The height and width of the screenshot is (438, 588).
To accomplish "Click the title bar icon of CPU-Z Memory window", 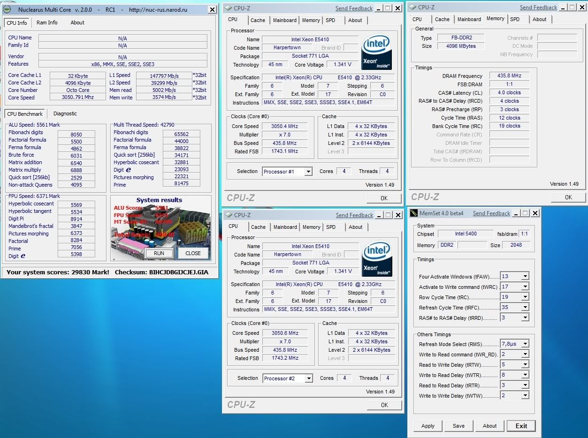I will pyautogui.click(x=412, y=7).
